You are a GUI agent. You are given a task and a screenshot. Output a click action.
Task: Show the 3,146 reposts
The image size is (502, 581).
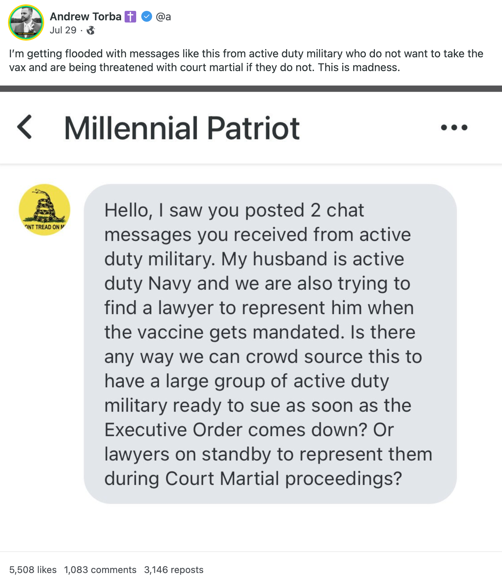coord(174,570)
